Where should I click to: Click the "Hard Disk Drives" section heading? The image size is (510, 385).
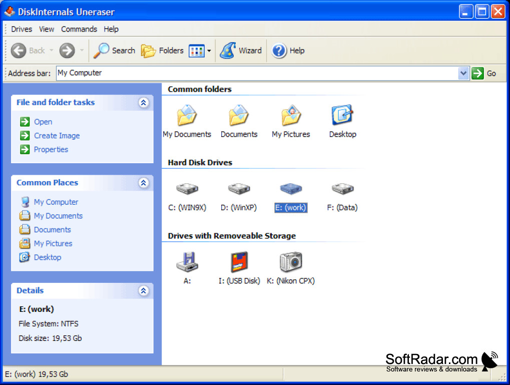[x=200, y=163]
